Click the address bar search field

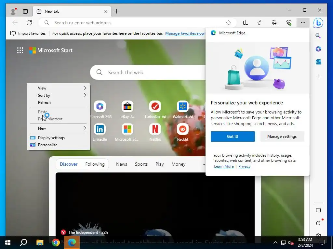pos(138,23)
